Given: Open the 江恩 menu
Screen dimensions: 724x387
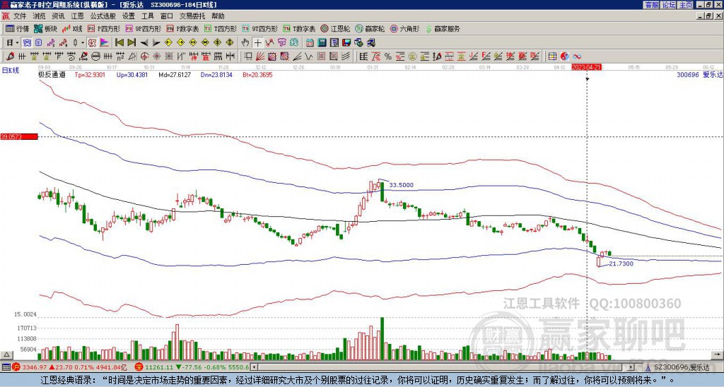Looking at the screenshot, I should tap(77, 16).
